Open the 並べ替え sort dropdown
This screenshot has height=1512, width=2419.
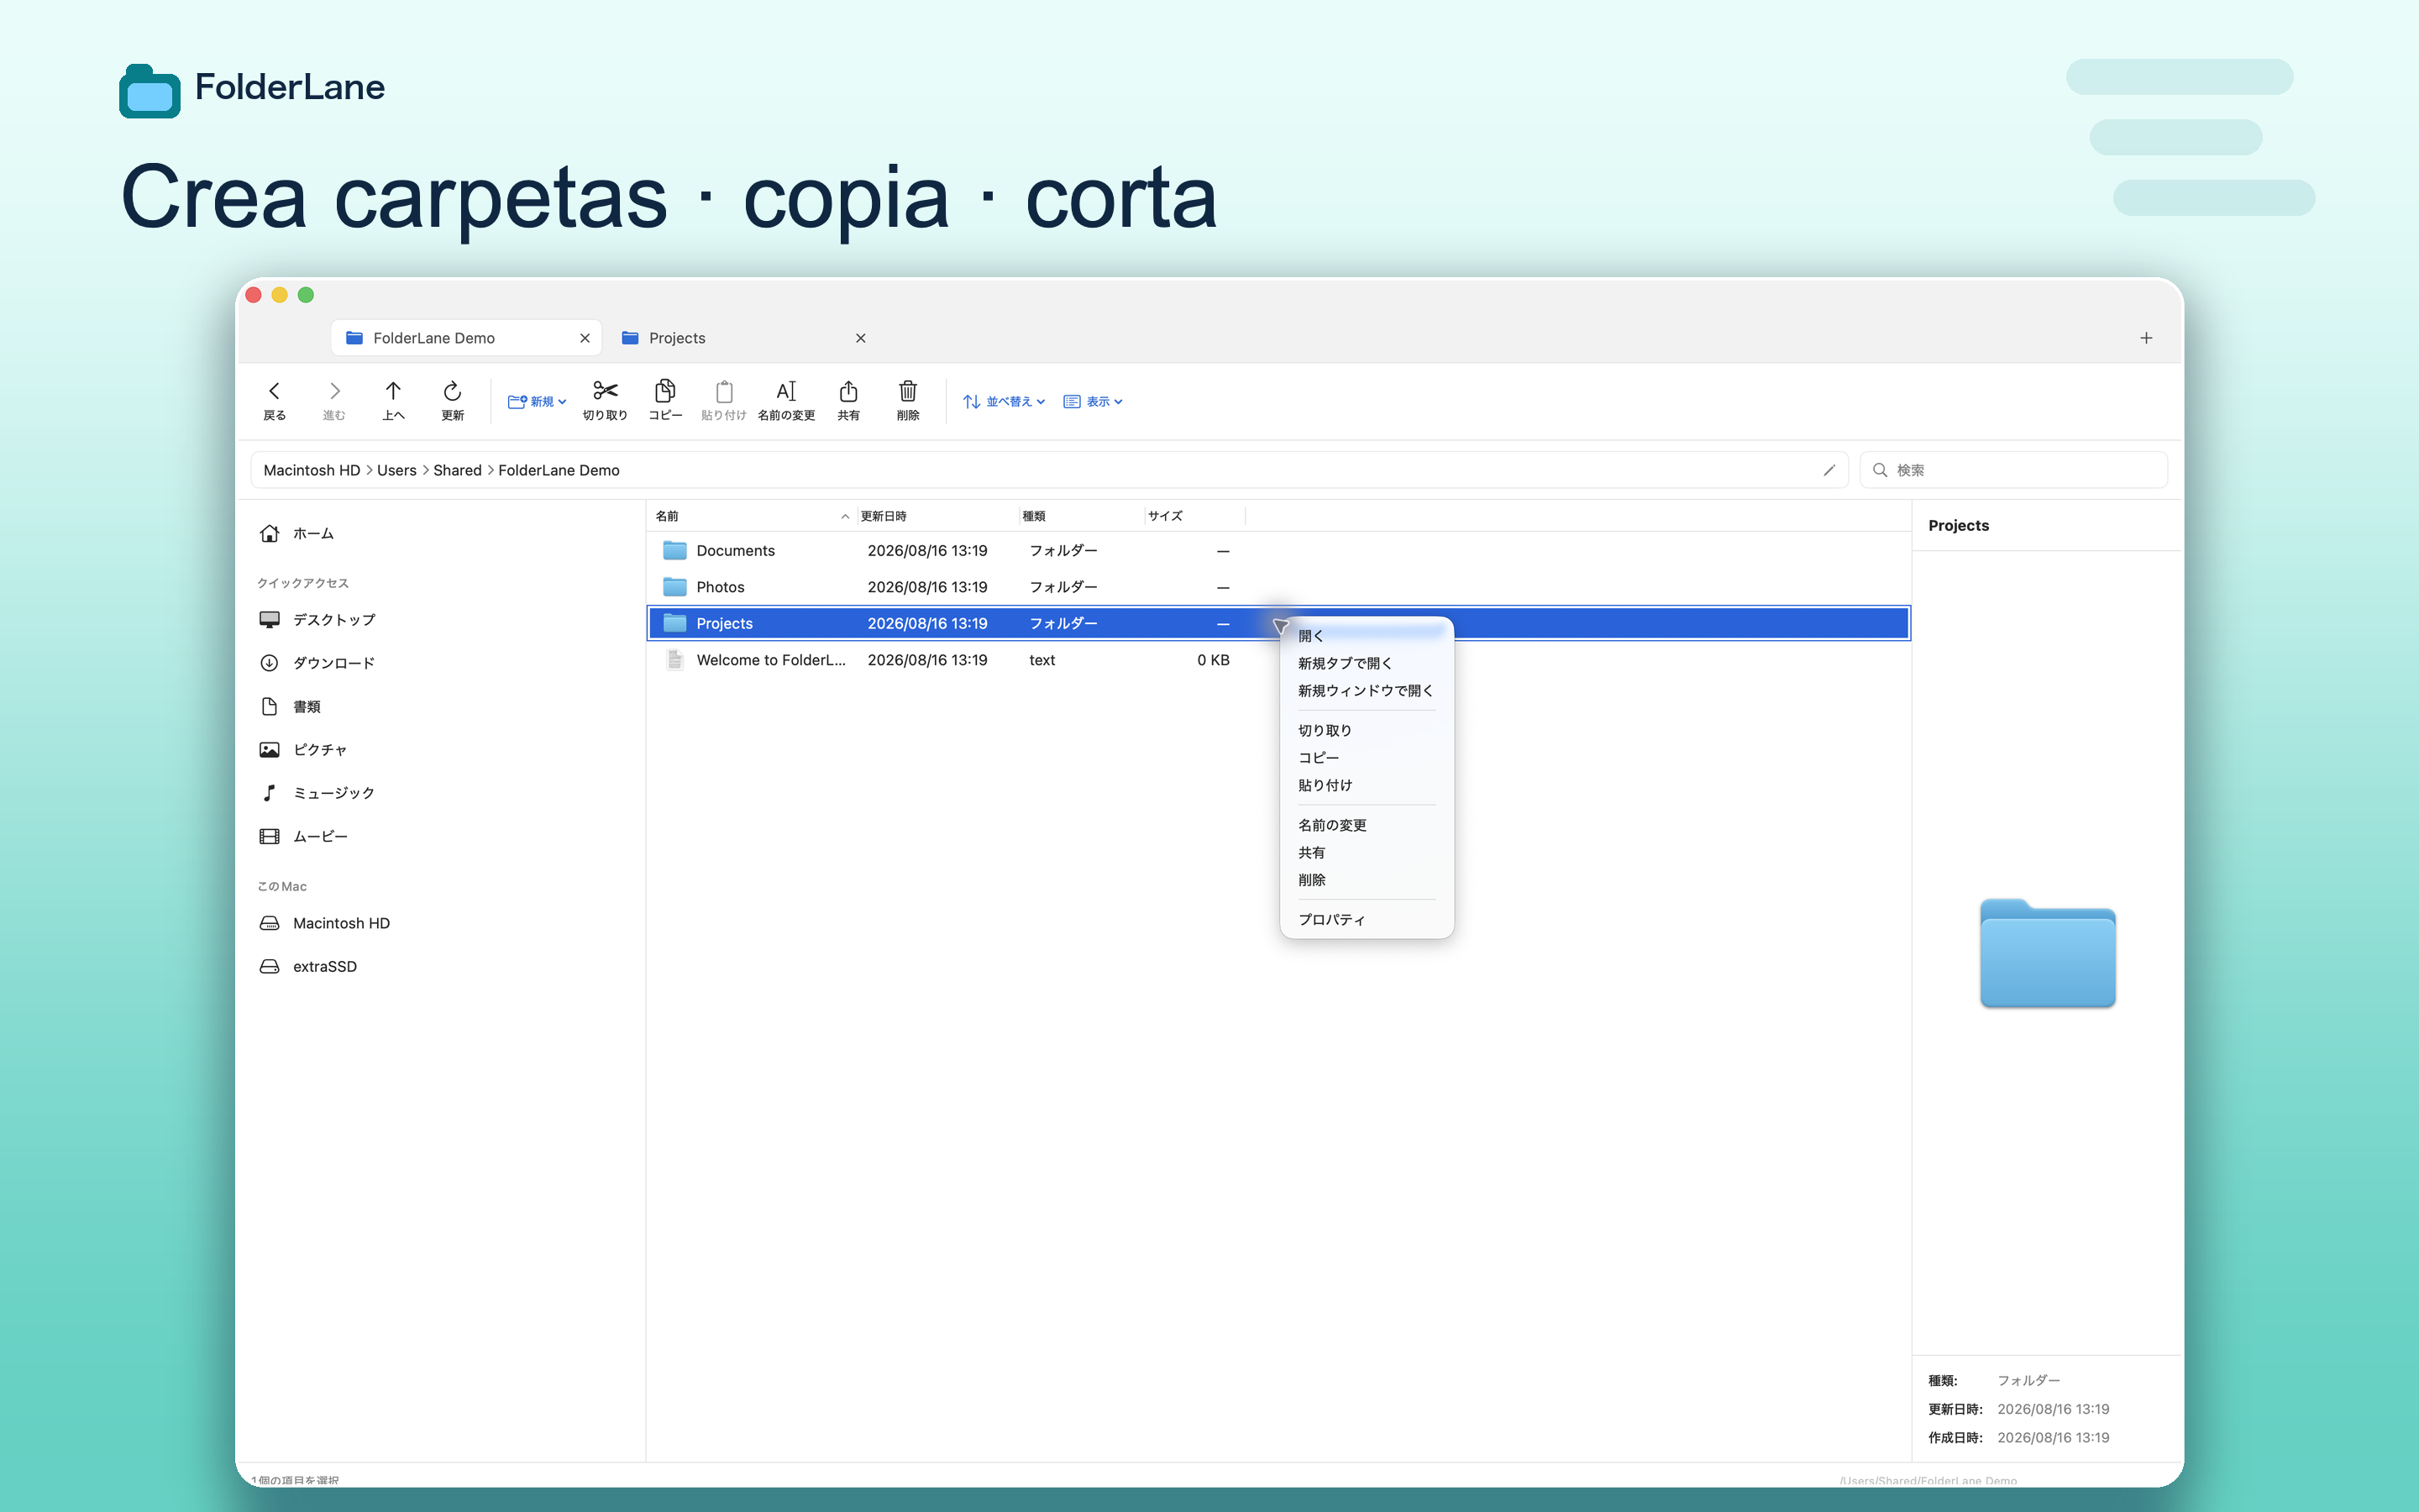tap(1004, 401)
